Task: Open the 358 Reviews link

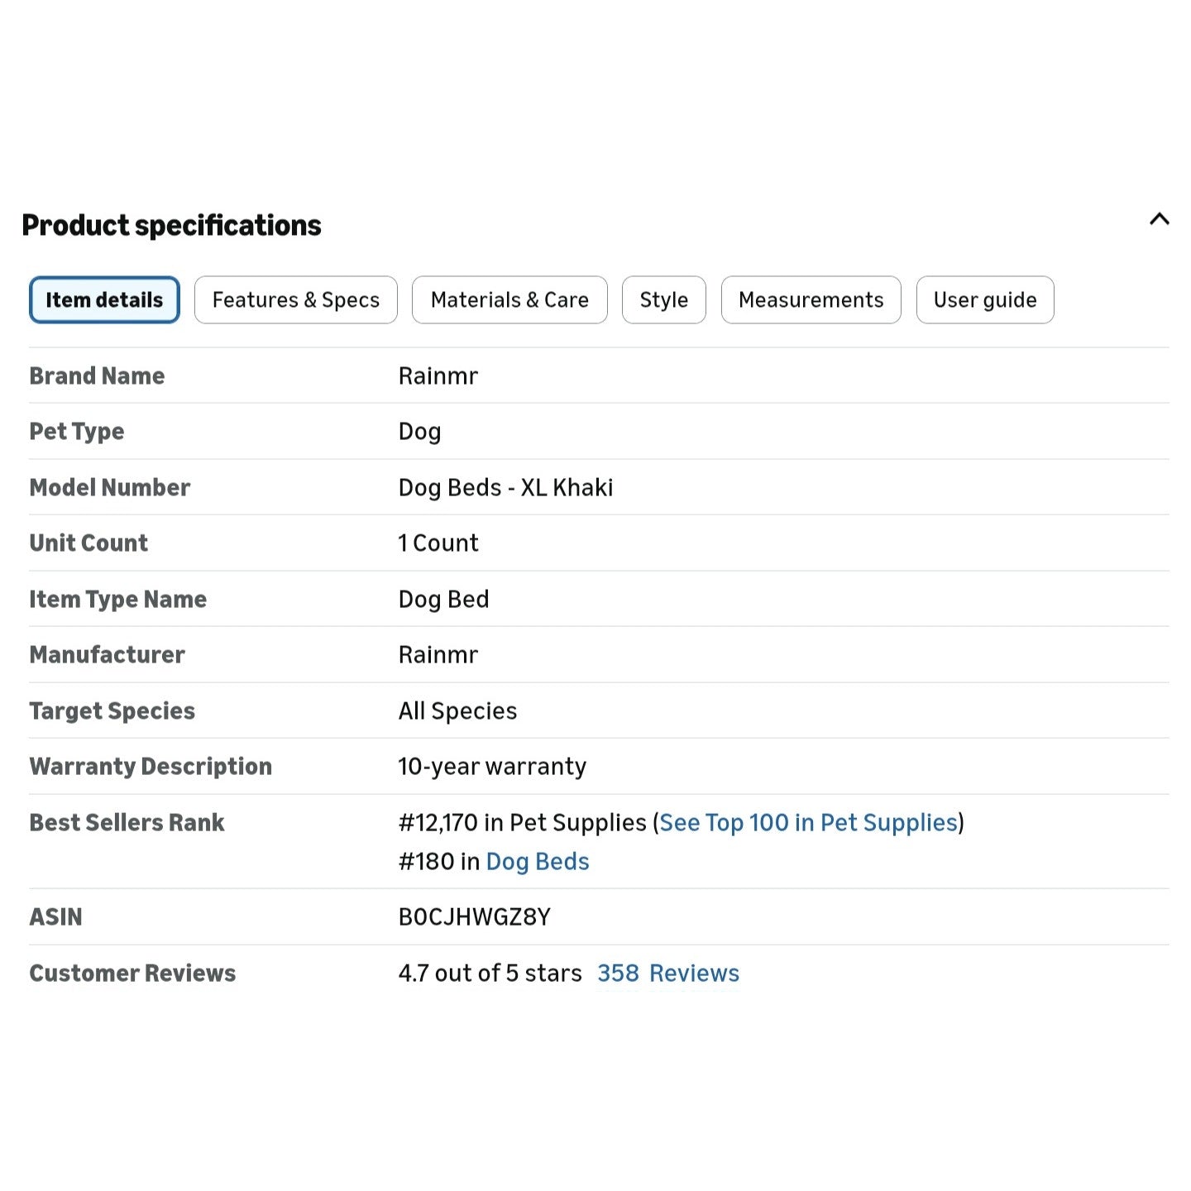Action: (x=668, y=973)
